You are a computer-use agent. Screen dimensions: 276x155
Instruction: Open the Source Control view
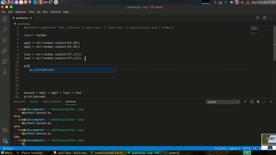[5, 40]
